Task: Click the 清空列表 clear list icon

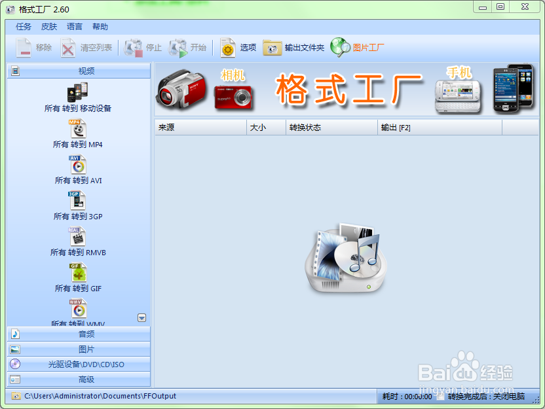Action: 67,48
